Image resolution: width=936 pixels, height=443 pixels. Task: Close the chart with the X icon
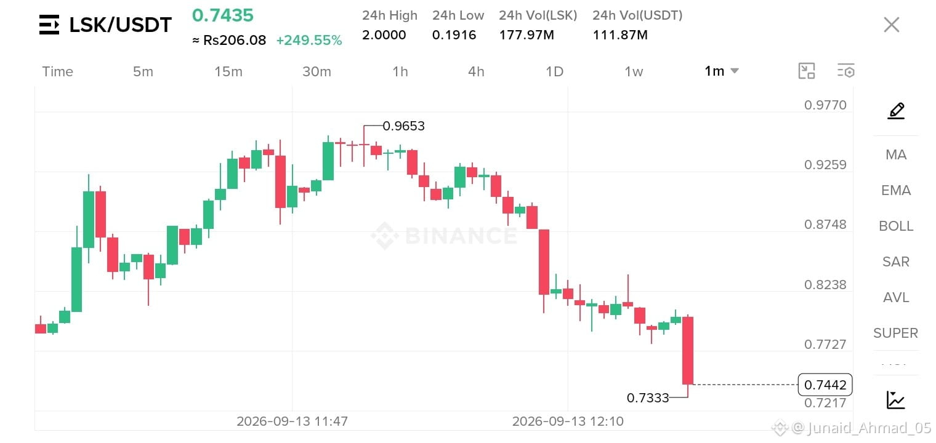point(892,25)
